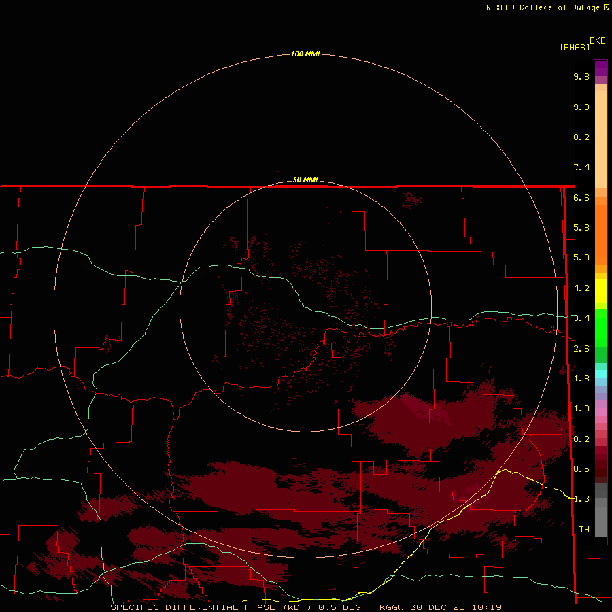Select the 6.6 scale label
The width and height of the screenshot is (612, 612).
[x=581, y=197]
